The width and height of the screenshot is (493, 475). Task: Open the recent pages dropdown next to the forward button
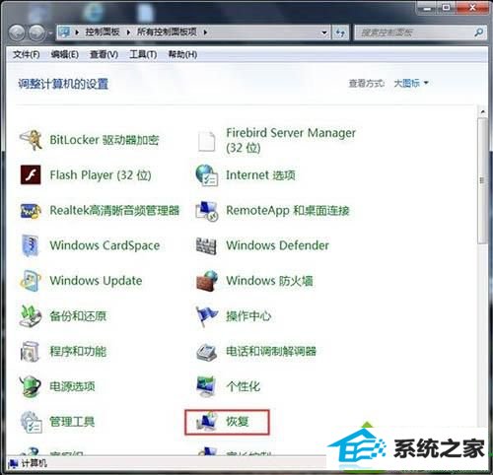pos(50,34)
